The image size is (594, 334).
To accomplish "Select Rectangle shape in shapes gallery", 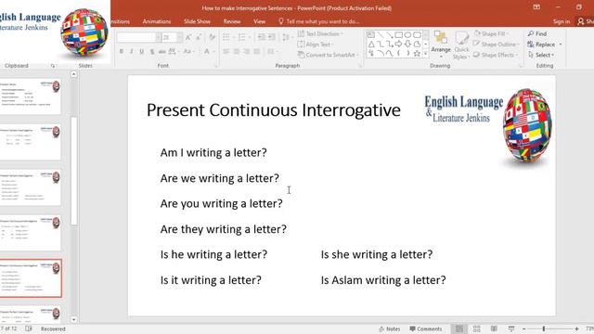I will pyautogui.click(x=398, y=35).
